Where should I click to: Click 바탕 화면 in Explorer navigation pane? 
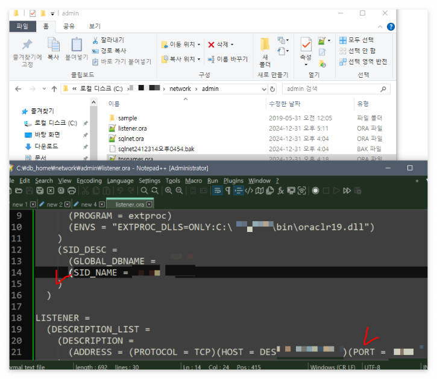point(47,135)
